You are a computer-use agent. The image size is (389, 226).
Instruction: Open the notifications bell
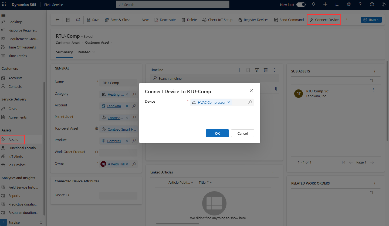pos(337,5)
